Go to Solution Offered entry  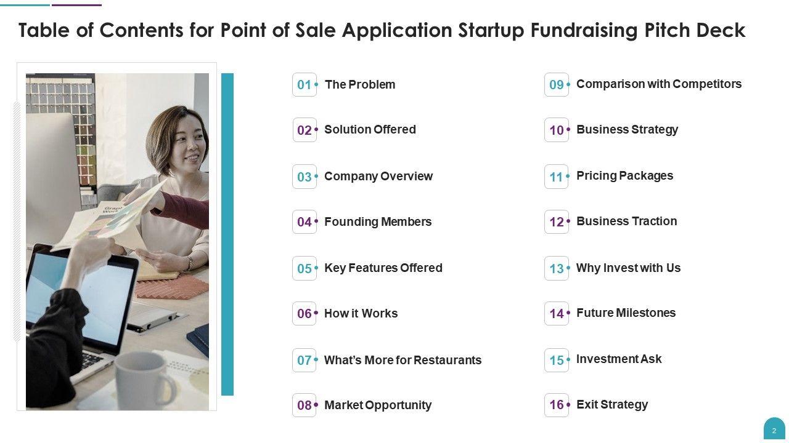(x=370, y=129)
